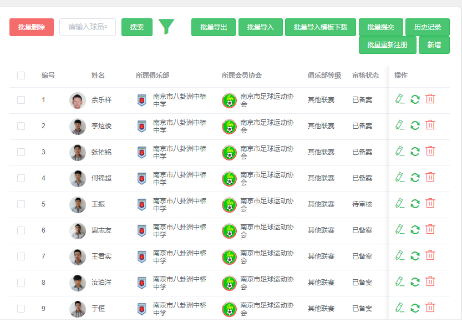Screen dimensions: 462x322
Task: Click the 批量导出 button
Action: (x=214, y=27)
